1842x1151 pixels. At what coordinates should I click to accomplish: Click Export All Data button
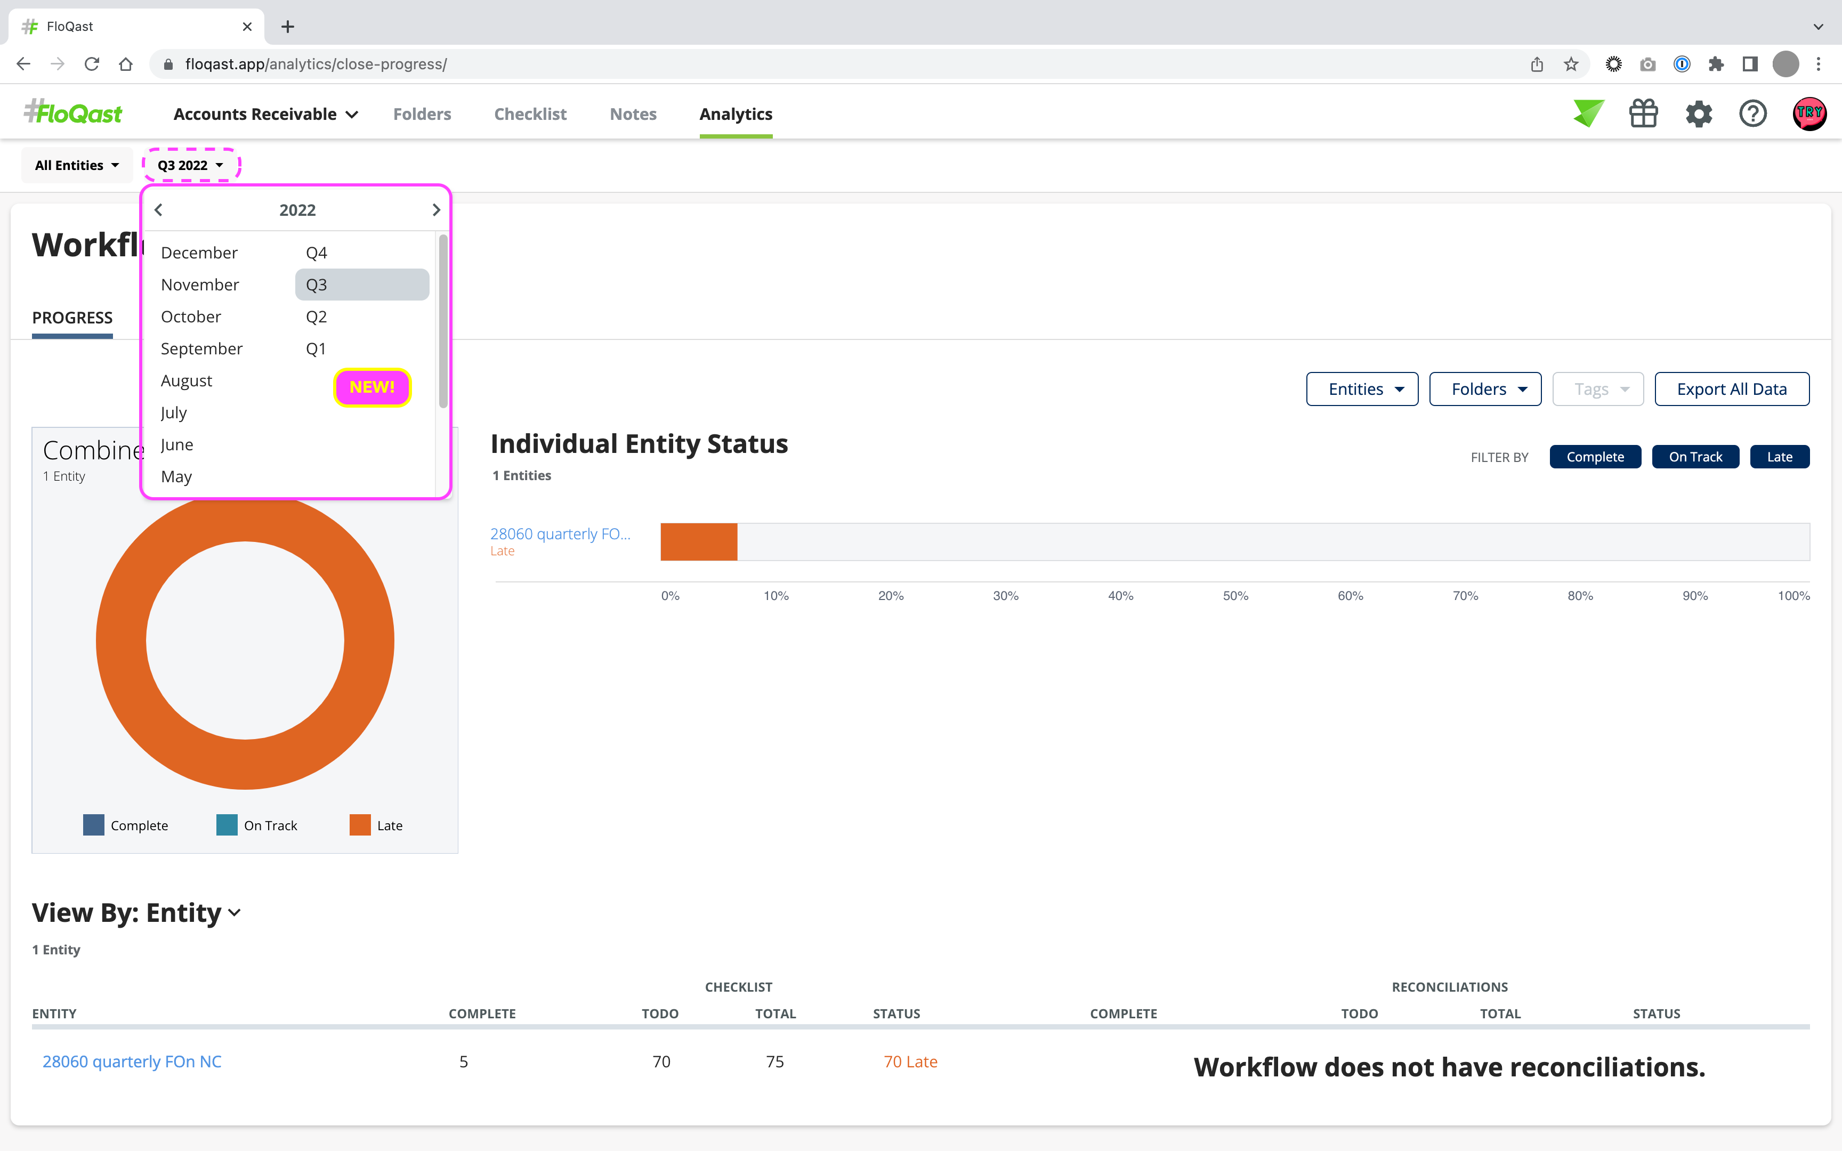[x=1732, y=389]
